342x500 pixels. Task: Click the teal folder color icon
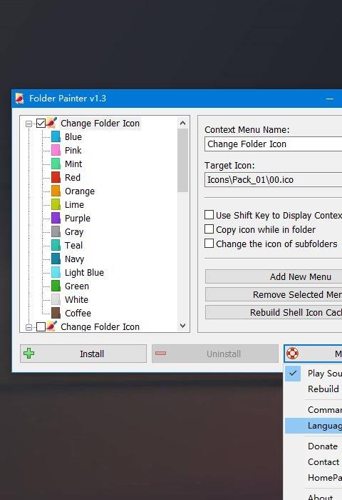pos(56,245)
